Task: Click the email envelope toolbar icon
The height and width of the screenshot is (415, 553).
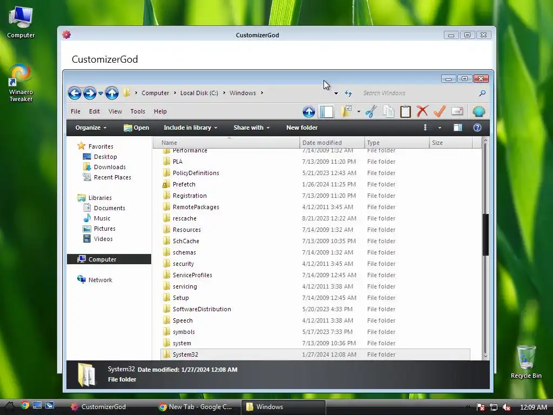Action: (457, 111)
